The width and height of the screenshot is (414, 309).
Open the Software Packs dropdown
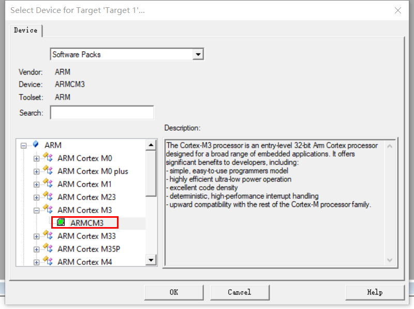pyautogui.click(x=198, y=54)
